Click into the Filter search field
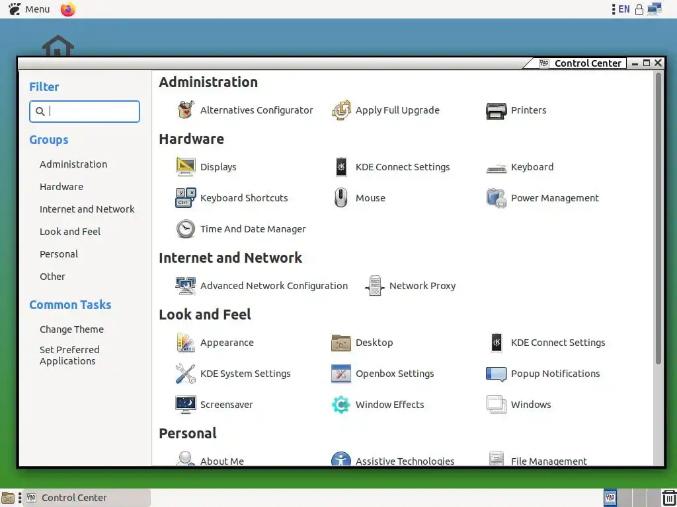This screenshot has height=507, width=677. pyautogui.click(x=85, y=112)
